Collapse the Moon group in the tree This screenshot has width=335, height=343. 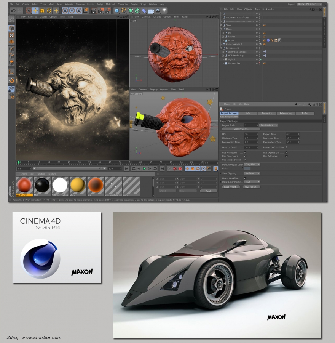(221, 29)
